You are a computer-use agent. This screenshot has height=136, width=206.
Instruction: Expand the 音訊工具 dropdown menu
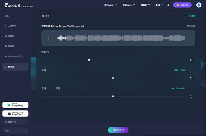pos(129,5)
